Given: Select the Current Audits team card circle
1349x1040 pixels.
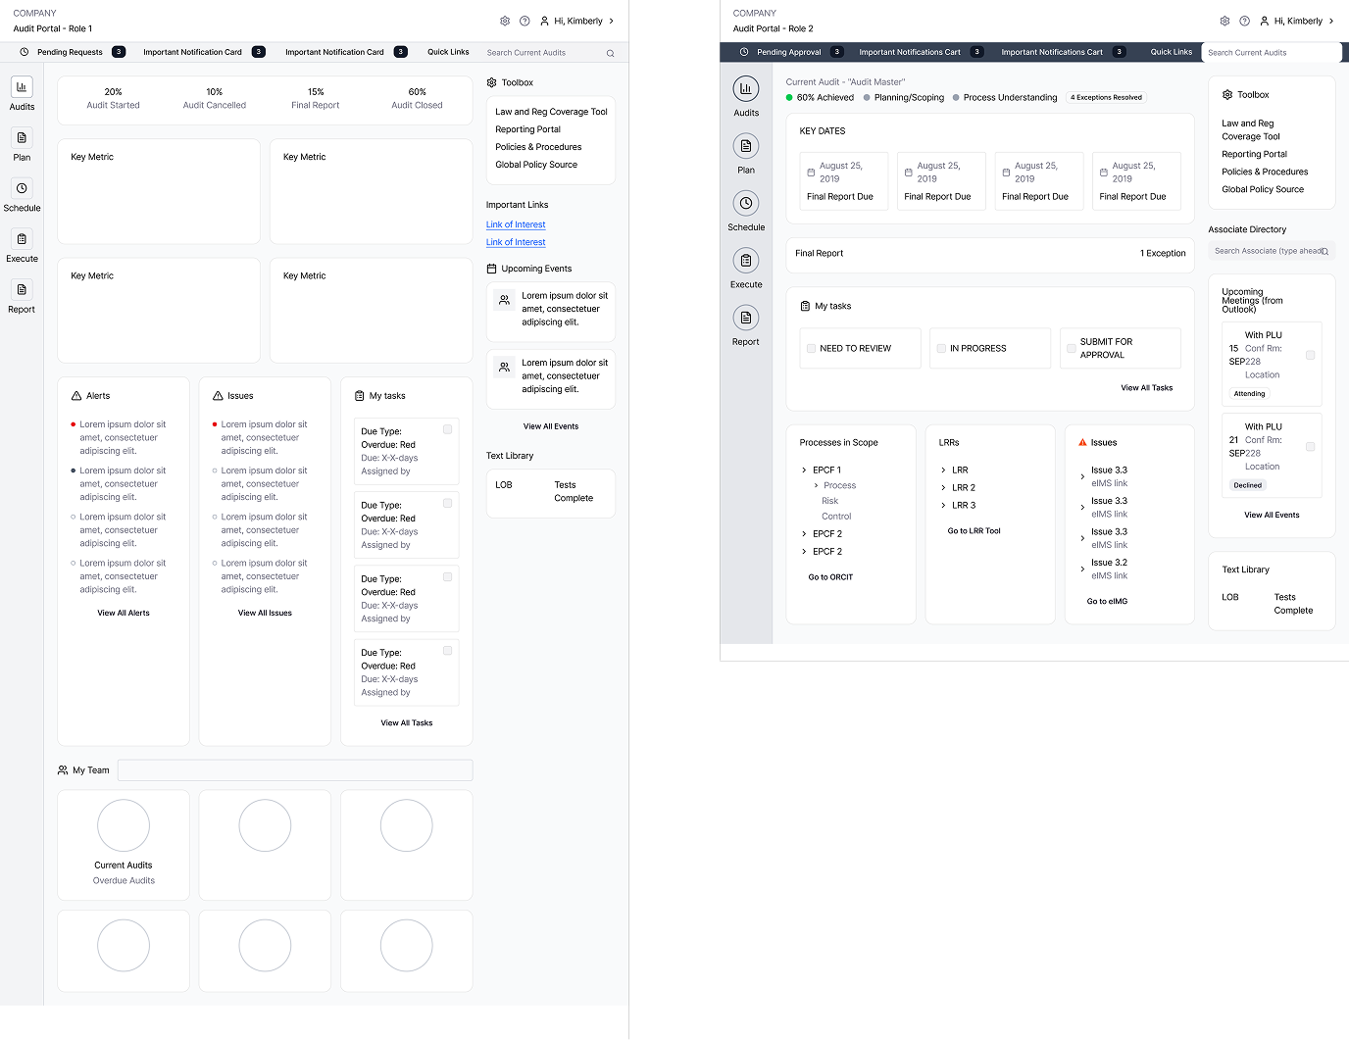Looking at the screenshot, I should [124, 825].
